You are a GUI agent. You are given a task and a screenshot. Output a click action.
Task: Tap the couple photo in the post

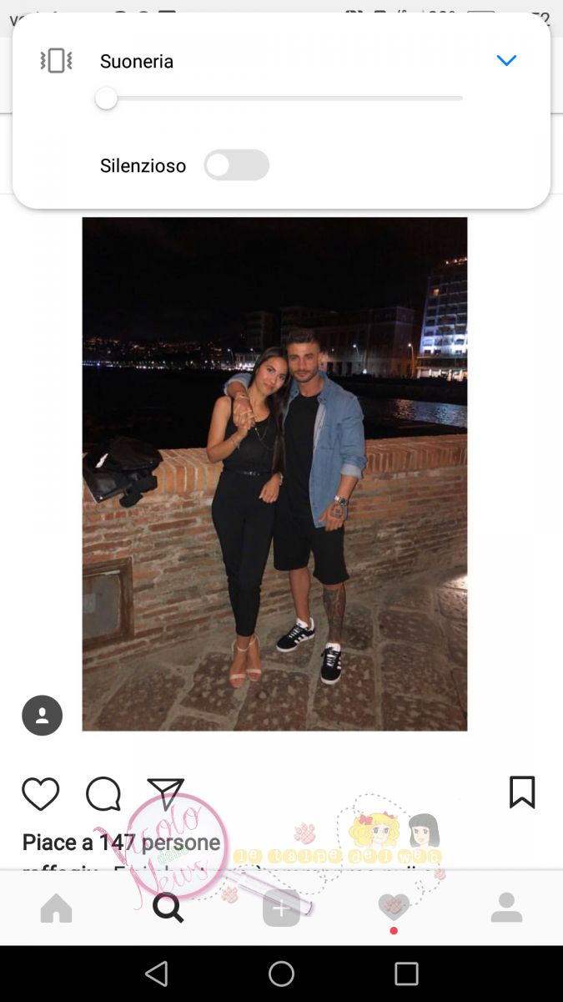(x=274, y=474)
